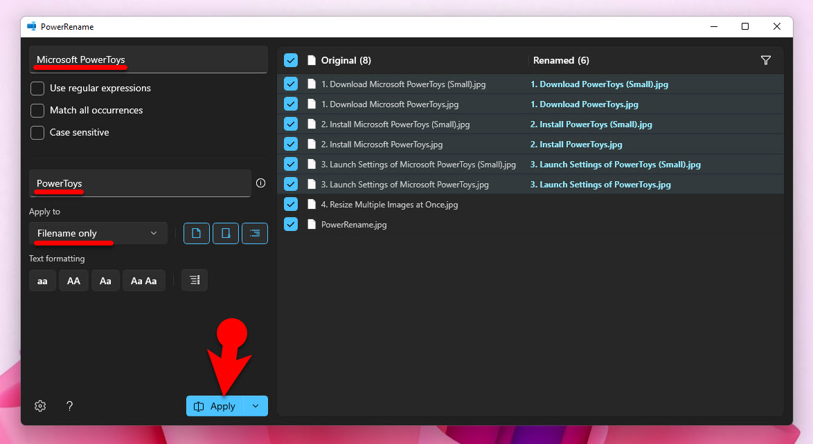Click the 'Renamed (6)' column header

[561, 61]
